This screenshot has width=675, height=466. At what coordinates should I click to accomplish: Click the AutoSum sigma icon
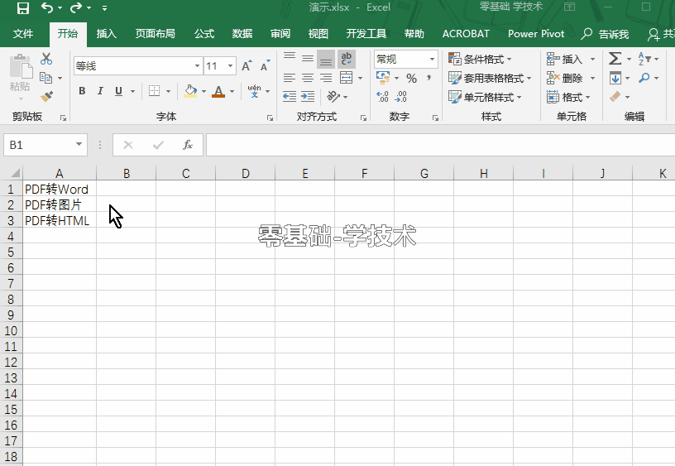coord(615,59)
